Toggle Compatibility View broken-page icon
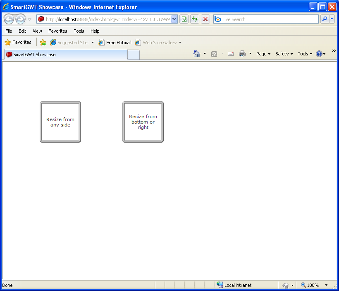Image resolution: width=339 pixels, height=291 pixels. pyautogui.click(x=184, y=19)
